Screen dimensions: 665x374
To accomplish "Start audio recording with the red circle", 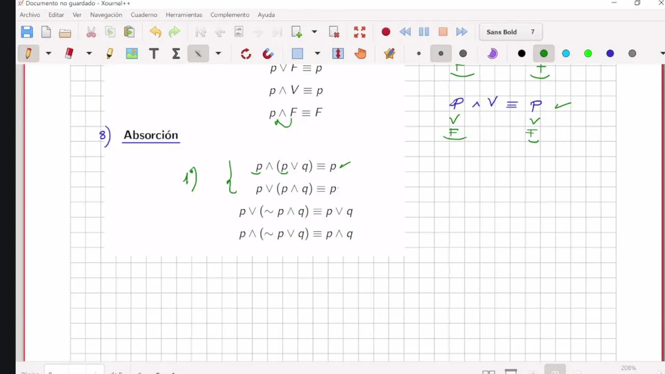I will (x=385, y=32).
